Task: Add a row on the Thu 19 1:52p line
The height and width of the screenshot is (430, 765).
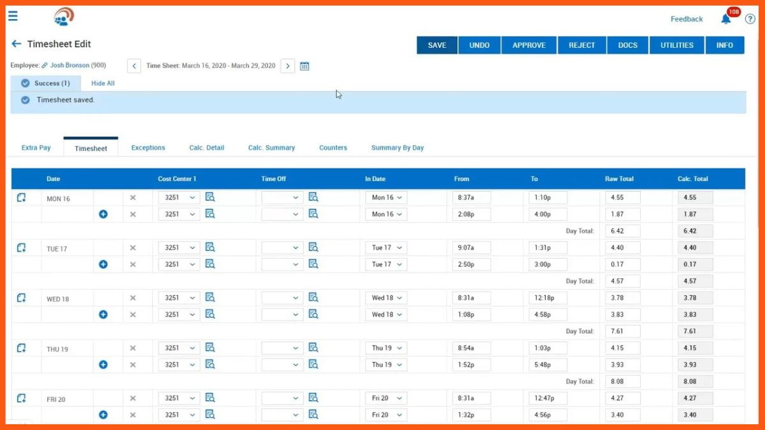Action: click(103, 364)
